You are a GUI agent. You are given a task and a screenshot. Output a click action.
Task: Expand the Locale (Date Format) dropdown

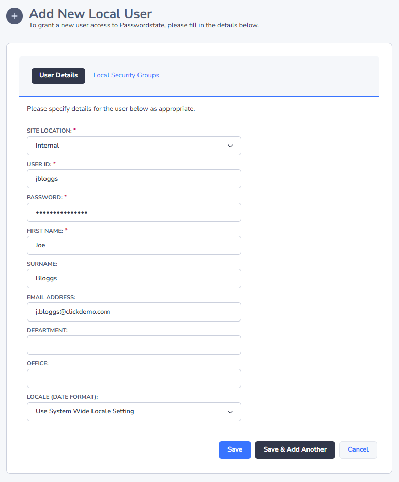point(134,412)
